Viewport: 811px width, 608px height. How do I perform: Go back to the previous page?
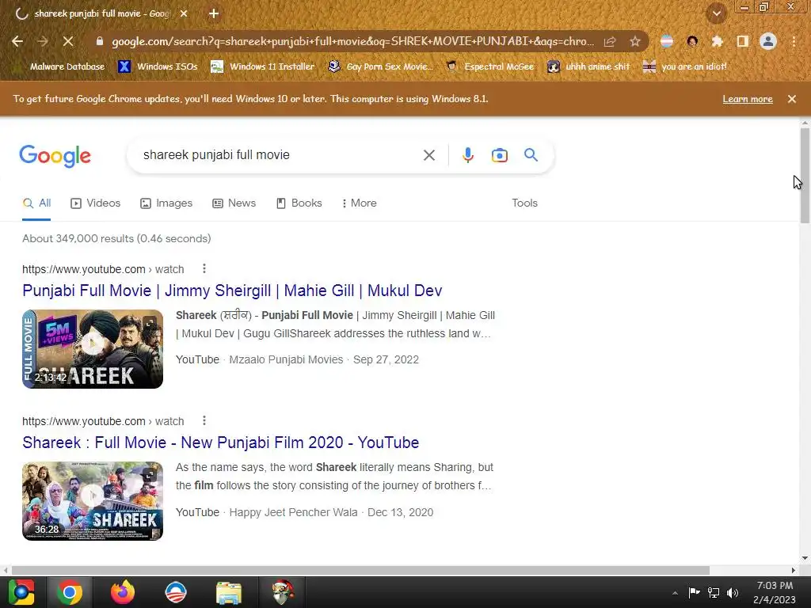pos(17,41)
